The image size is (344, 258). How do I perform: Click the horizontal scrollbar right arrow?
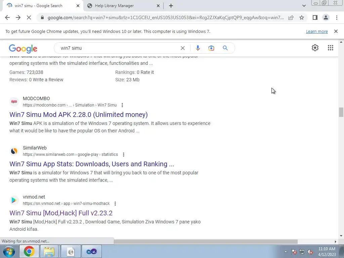pos(336,242)
